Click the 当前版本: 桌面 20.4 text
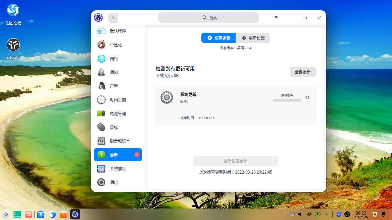The width and height of the screenshot is (392, 220). point(236,48)
